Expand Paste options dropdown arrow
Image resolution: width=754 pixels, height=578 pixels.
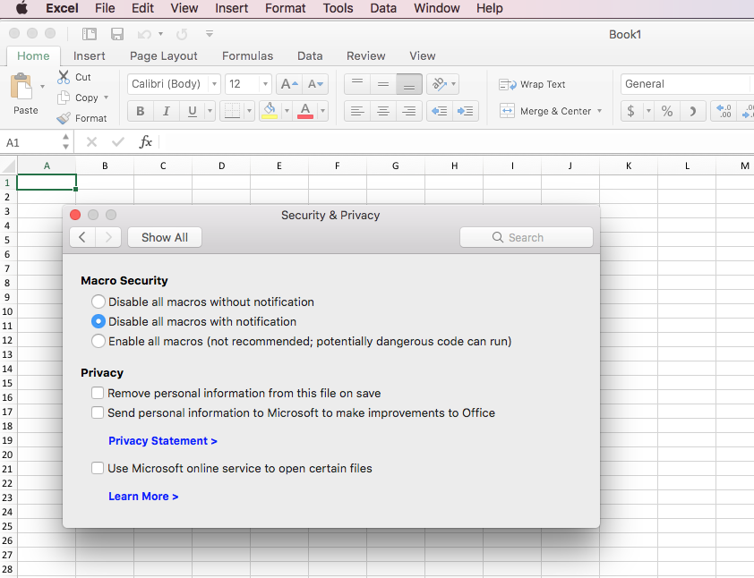pyautogui.click(x=42, y=87)
